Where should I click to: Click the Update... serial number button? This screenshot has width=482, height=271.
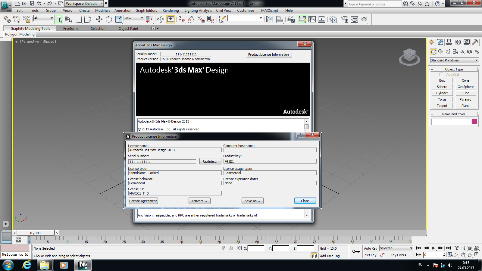coord(210,161)
